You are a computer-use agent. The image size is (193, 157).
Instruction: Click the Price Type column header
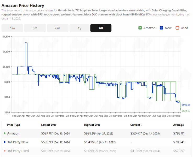click(14, 125)
